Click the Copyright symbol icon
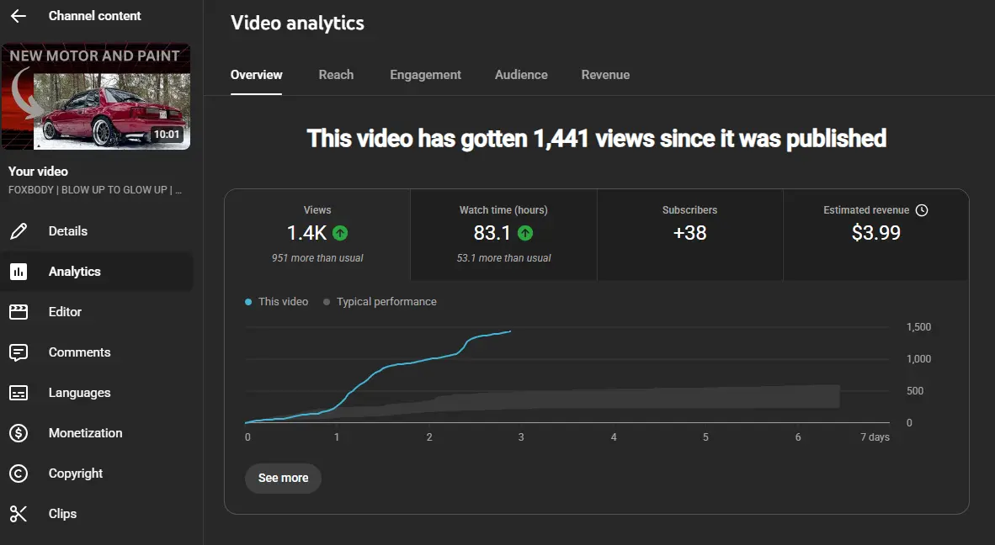995x545 pixels. 19,474
